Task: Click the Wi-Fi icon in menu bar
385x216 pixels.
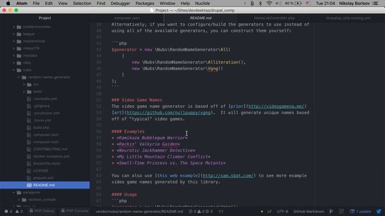Action: coord(269,3)
